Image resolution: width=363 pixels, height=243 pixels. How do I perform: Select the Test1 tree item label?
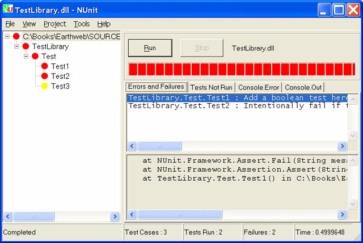[60, 66]
